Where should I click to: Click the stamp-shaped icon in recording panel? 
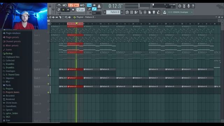99,6
